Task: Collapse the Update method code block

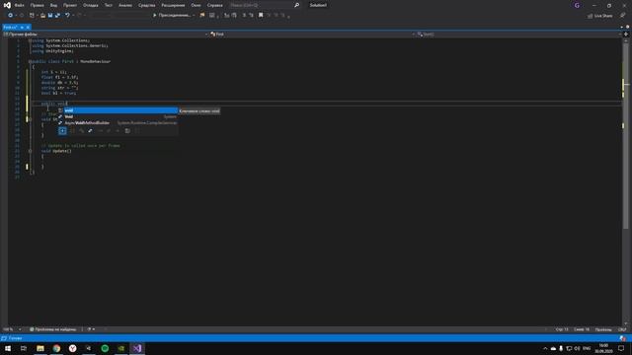Action: point(30,151)
